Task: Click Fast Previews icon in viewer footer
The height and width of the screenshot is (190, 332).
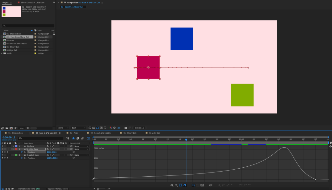Action: point(90,128)
